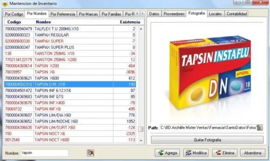The height and width of the screenshot is (161, 270).
Task: Click the search icon beside the Nombre field
Action: click(91, 153)
